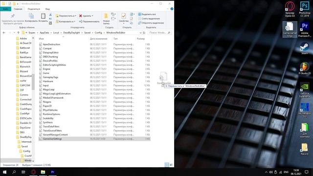Create a new folder via the ribbon folder icon

coord(106,16)
